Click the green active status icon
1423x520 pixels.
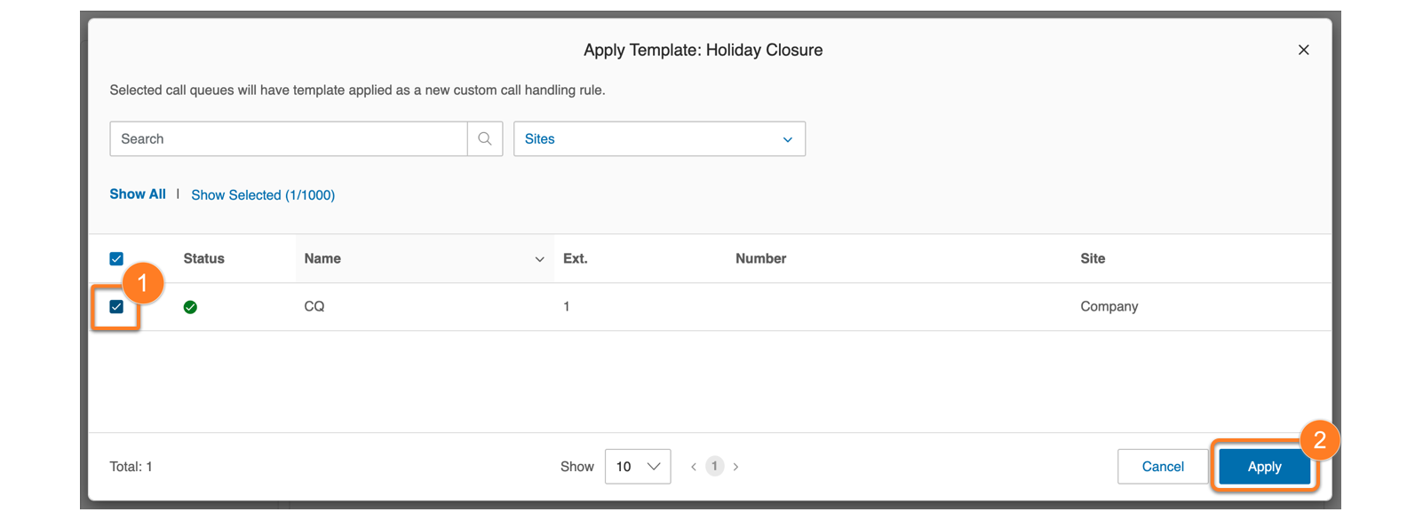(x=190, y=307)
